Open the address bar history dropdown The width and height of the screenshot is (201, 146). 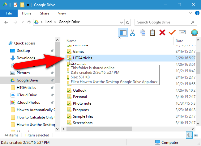[x=121, y=23]
